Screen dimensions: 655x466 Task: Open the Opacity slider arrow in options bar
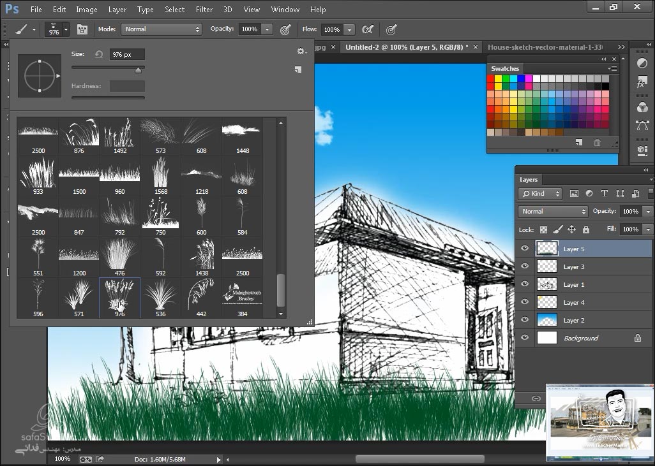pyautogui.click(x=267, y=29)
